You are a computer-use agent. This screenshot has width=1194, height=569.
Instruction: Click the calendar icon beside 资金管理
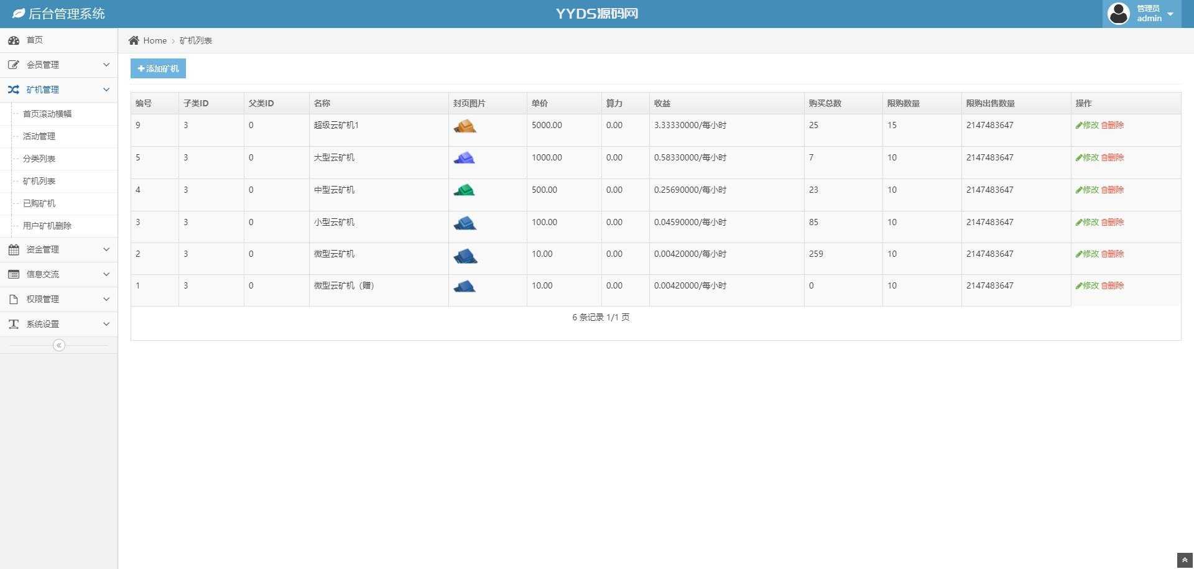tap(14, 249)
